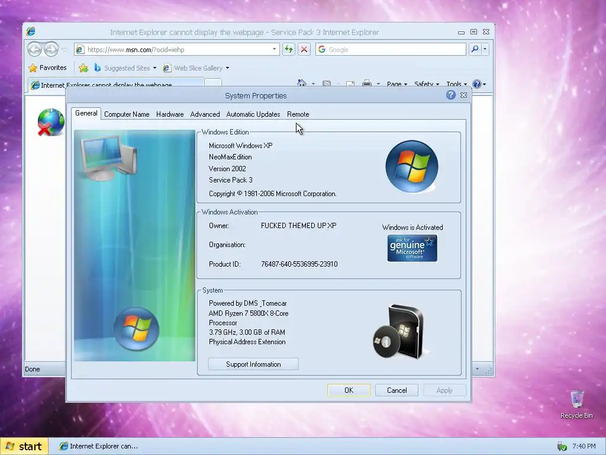Close the System Properties dialog
The height and width of the screenshot is (455, 606).
tap(464, 95)
